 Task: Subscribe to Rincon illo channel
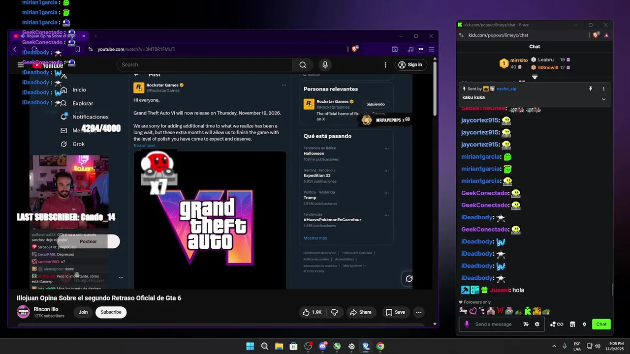click(x=111, y=312)
